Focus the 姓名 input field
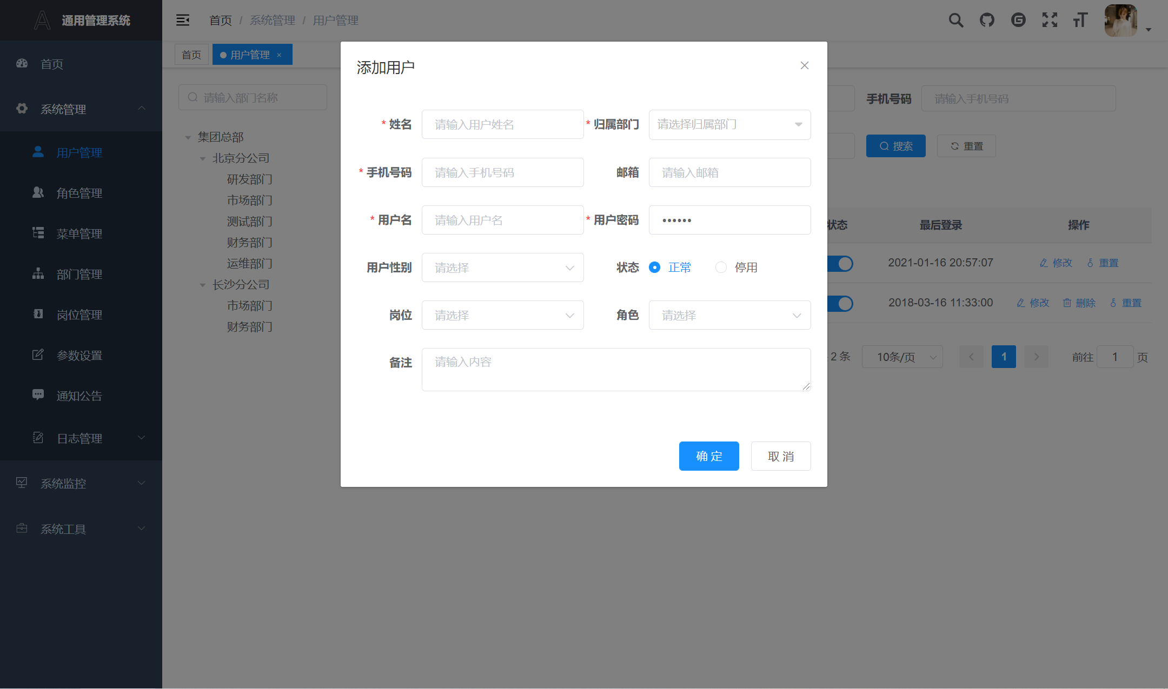Screen dimensions: 1168x689 click(x=502, y=124)
